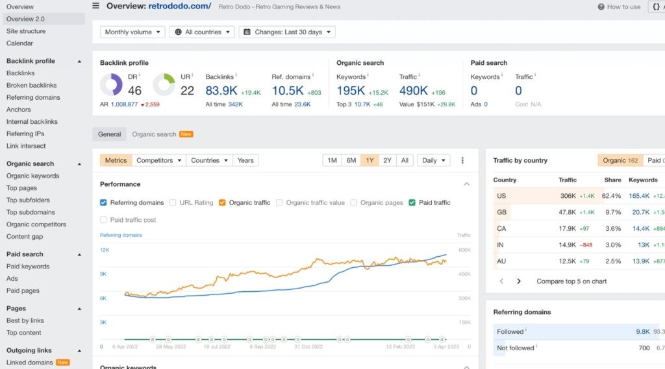The width and height of the screenshot is (665, 369).
Task: Click the How to use help icon
Action: pos(601,7)
